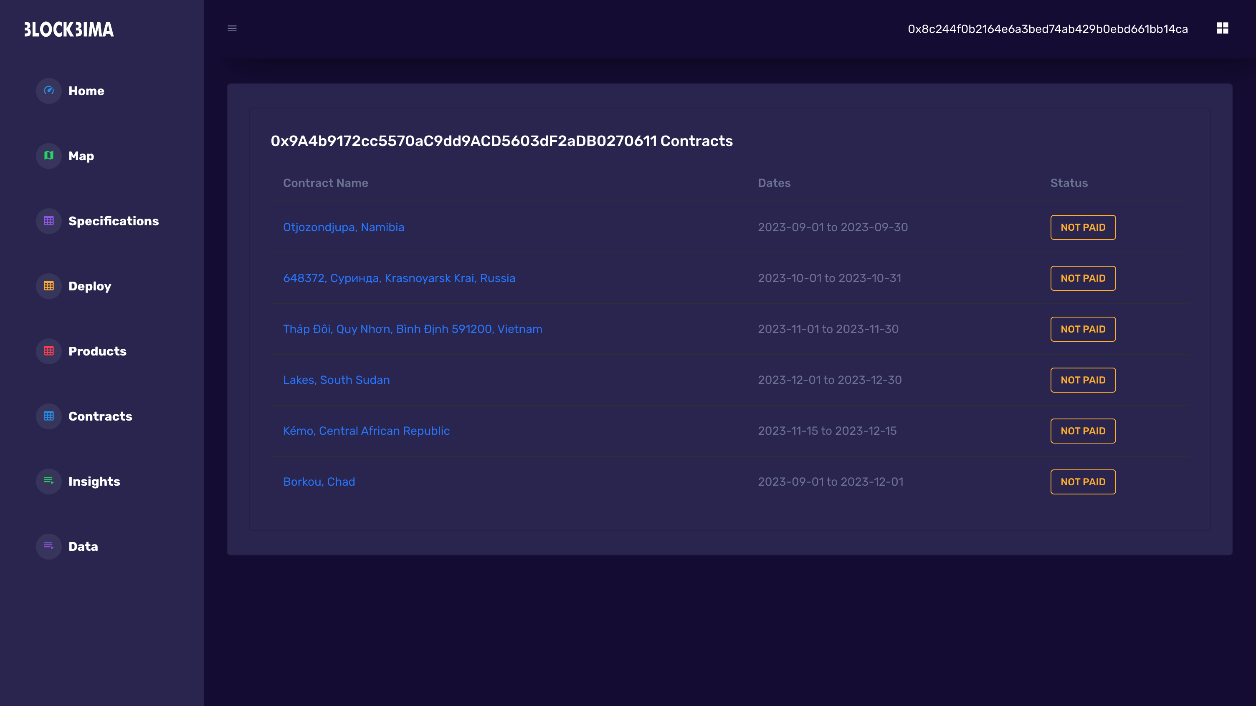
Task: Click NOT PAID for Kémo contract
Action: pos(1082,431)
